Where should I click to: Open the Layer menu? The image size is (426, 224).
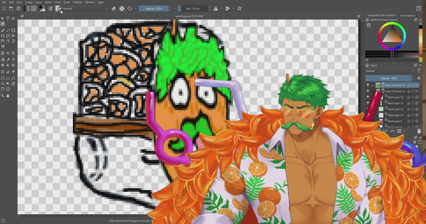[39, 2]
